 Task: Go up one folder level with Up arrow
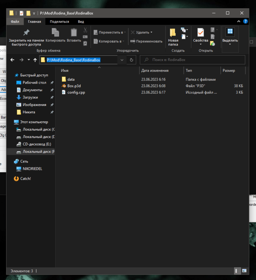point(35,60)
